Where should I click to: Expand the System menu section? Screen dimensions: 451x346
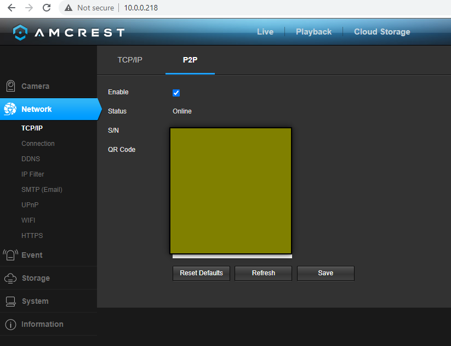click(x=48, y=301)
